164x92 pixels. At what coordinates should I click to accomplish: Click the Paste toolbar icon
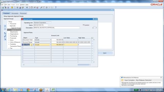pyautogui.click(x=32, y=7)
